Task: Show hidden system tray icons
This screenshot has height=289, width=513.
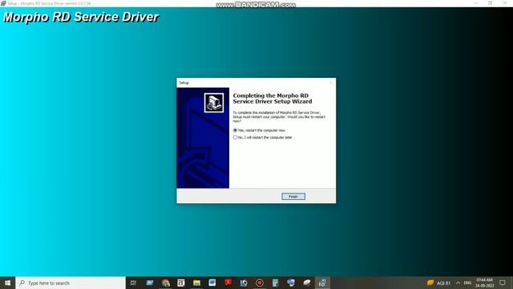Action: (458, 283)
